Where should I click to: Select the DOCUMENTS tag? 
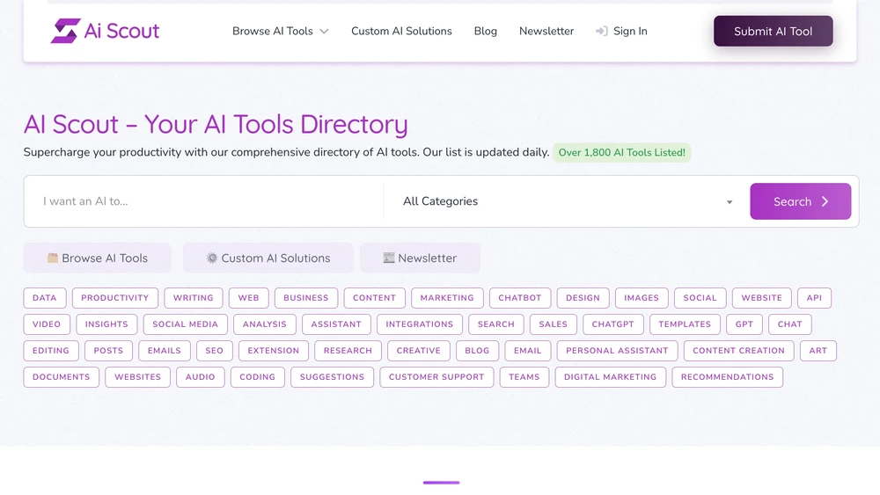click(62, 376)
